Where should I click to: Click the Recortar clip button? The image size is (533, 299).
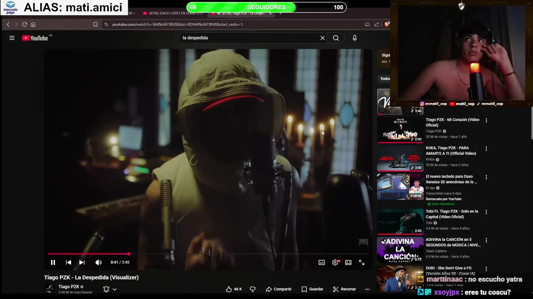click(x=344, y=289)
